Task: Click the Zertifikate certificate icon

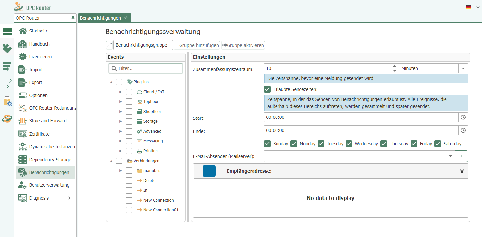Action: coord(22,134)
